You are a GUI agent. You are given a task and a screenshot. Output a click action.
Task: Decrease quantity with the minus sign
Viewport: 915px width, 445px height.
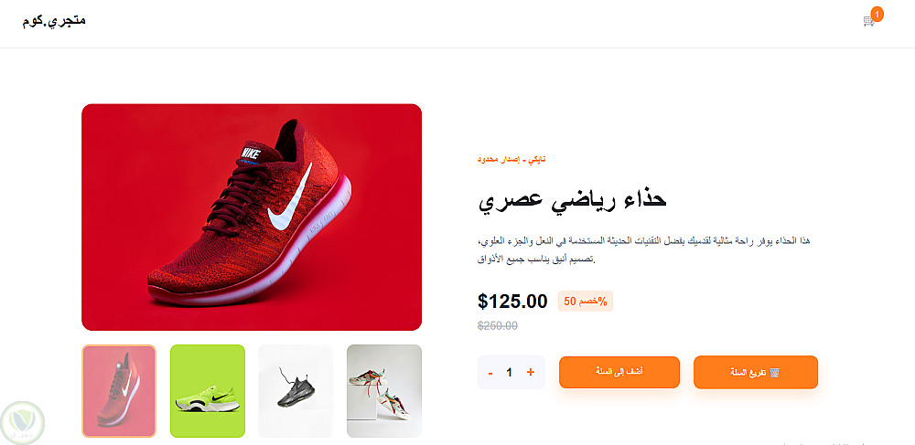pos(490,372)
